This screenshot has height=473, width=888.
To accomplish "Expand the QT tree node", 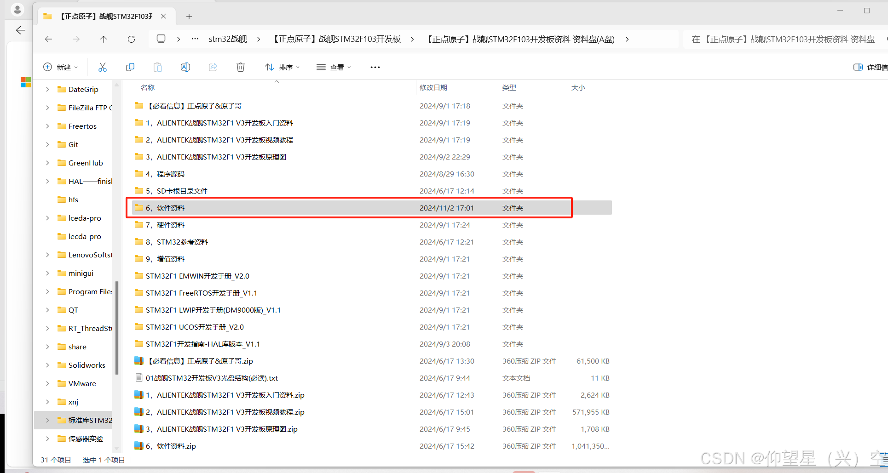I will pos(47,310).
